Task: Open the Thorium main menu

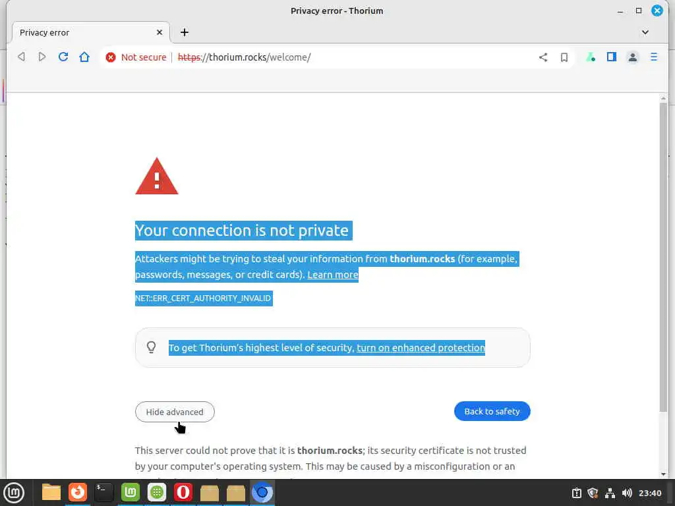Action: pyautogui.click(x=653, y=57)
